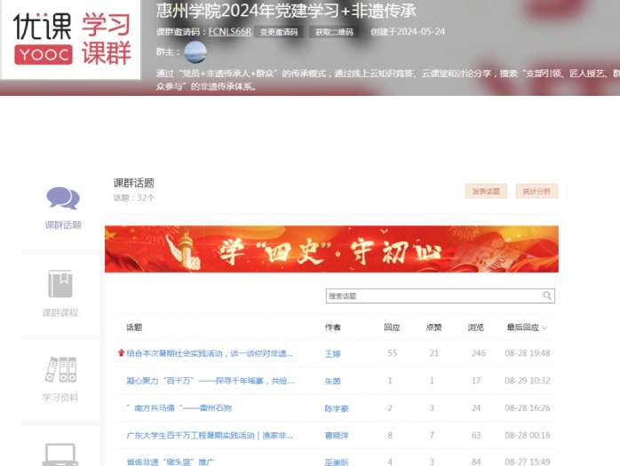Sort by 最后回应 dropdown arrow

(x=544, y=328)
